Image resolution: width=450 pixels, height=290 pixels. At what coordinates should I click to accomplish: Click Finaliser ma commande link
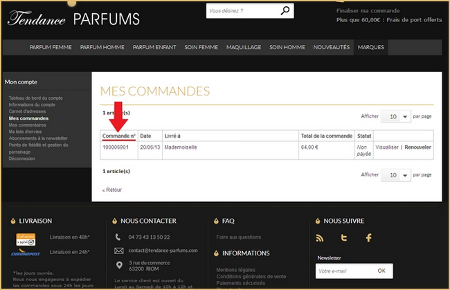coord(368,11)
